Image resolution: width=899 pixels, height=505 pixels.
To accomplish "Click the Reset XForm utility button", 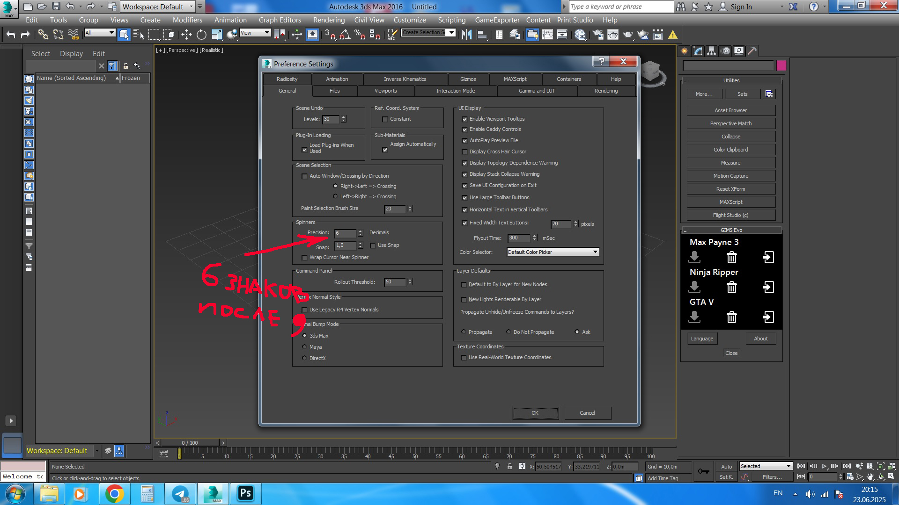I will (730, 189).
